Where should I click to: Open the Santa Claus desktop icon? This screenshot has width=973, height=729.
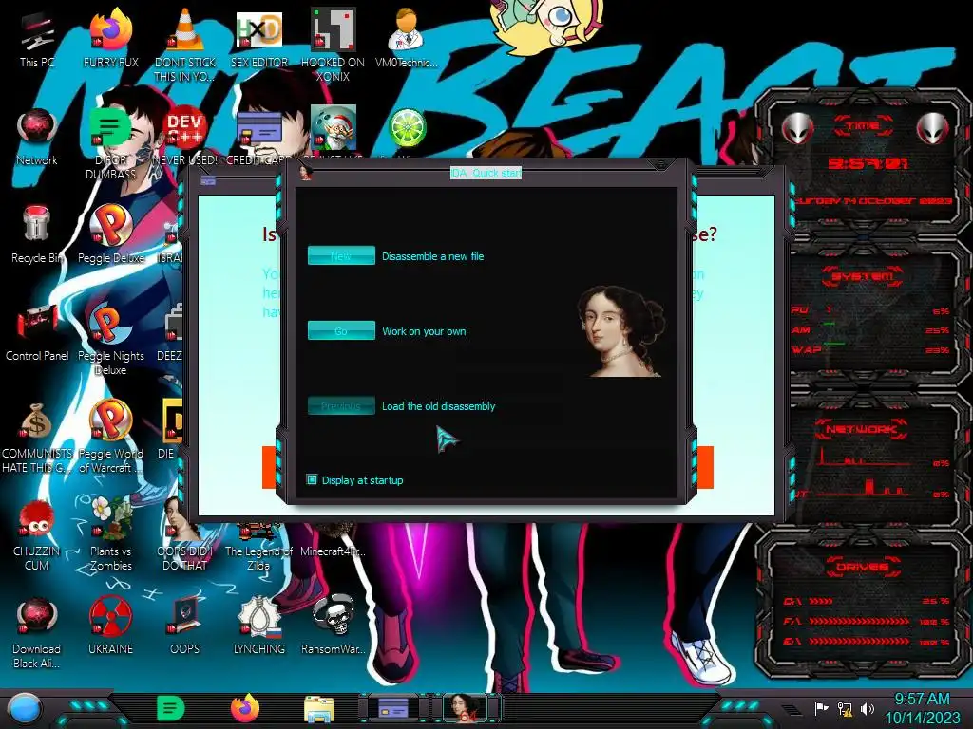click(x=334, y=128)
